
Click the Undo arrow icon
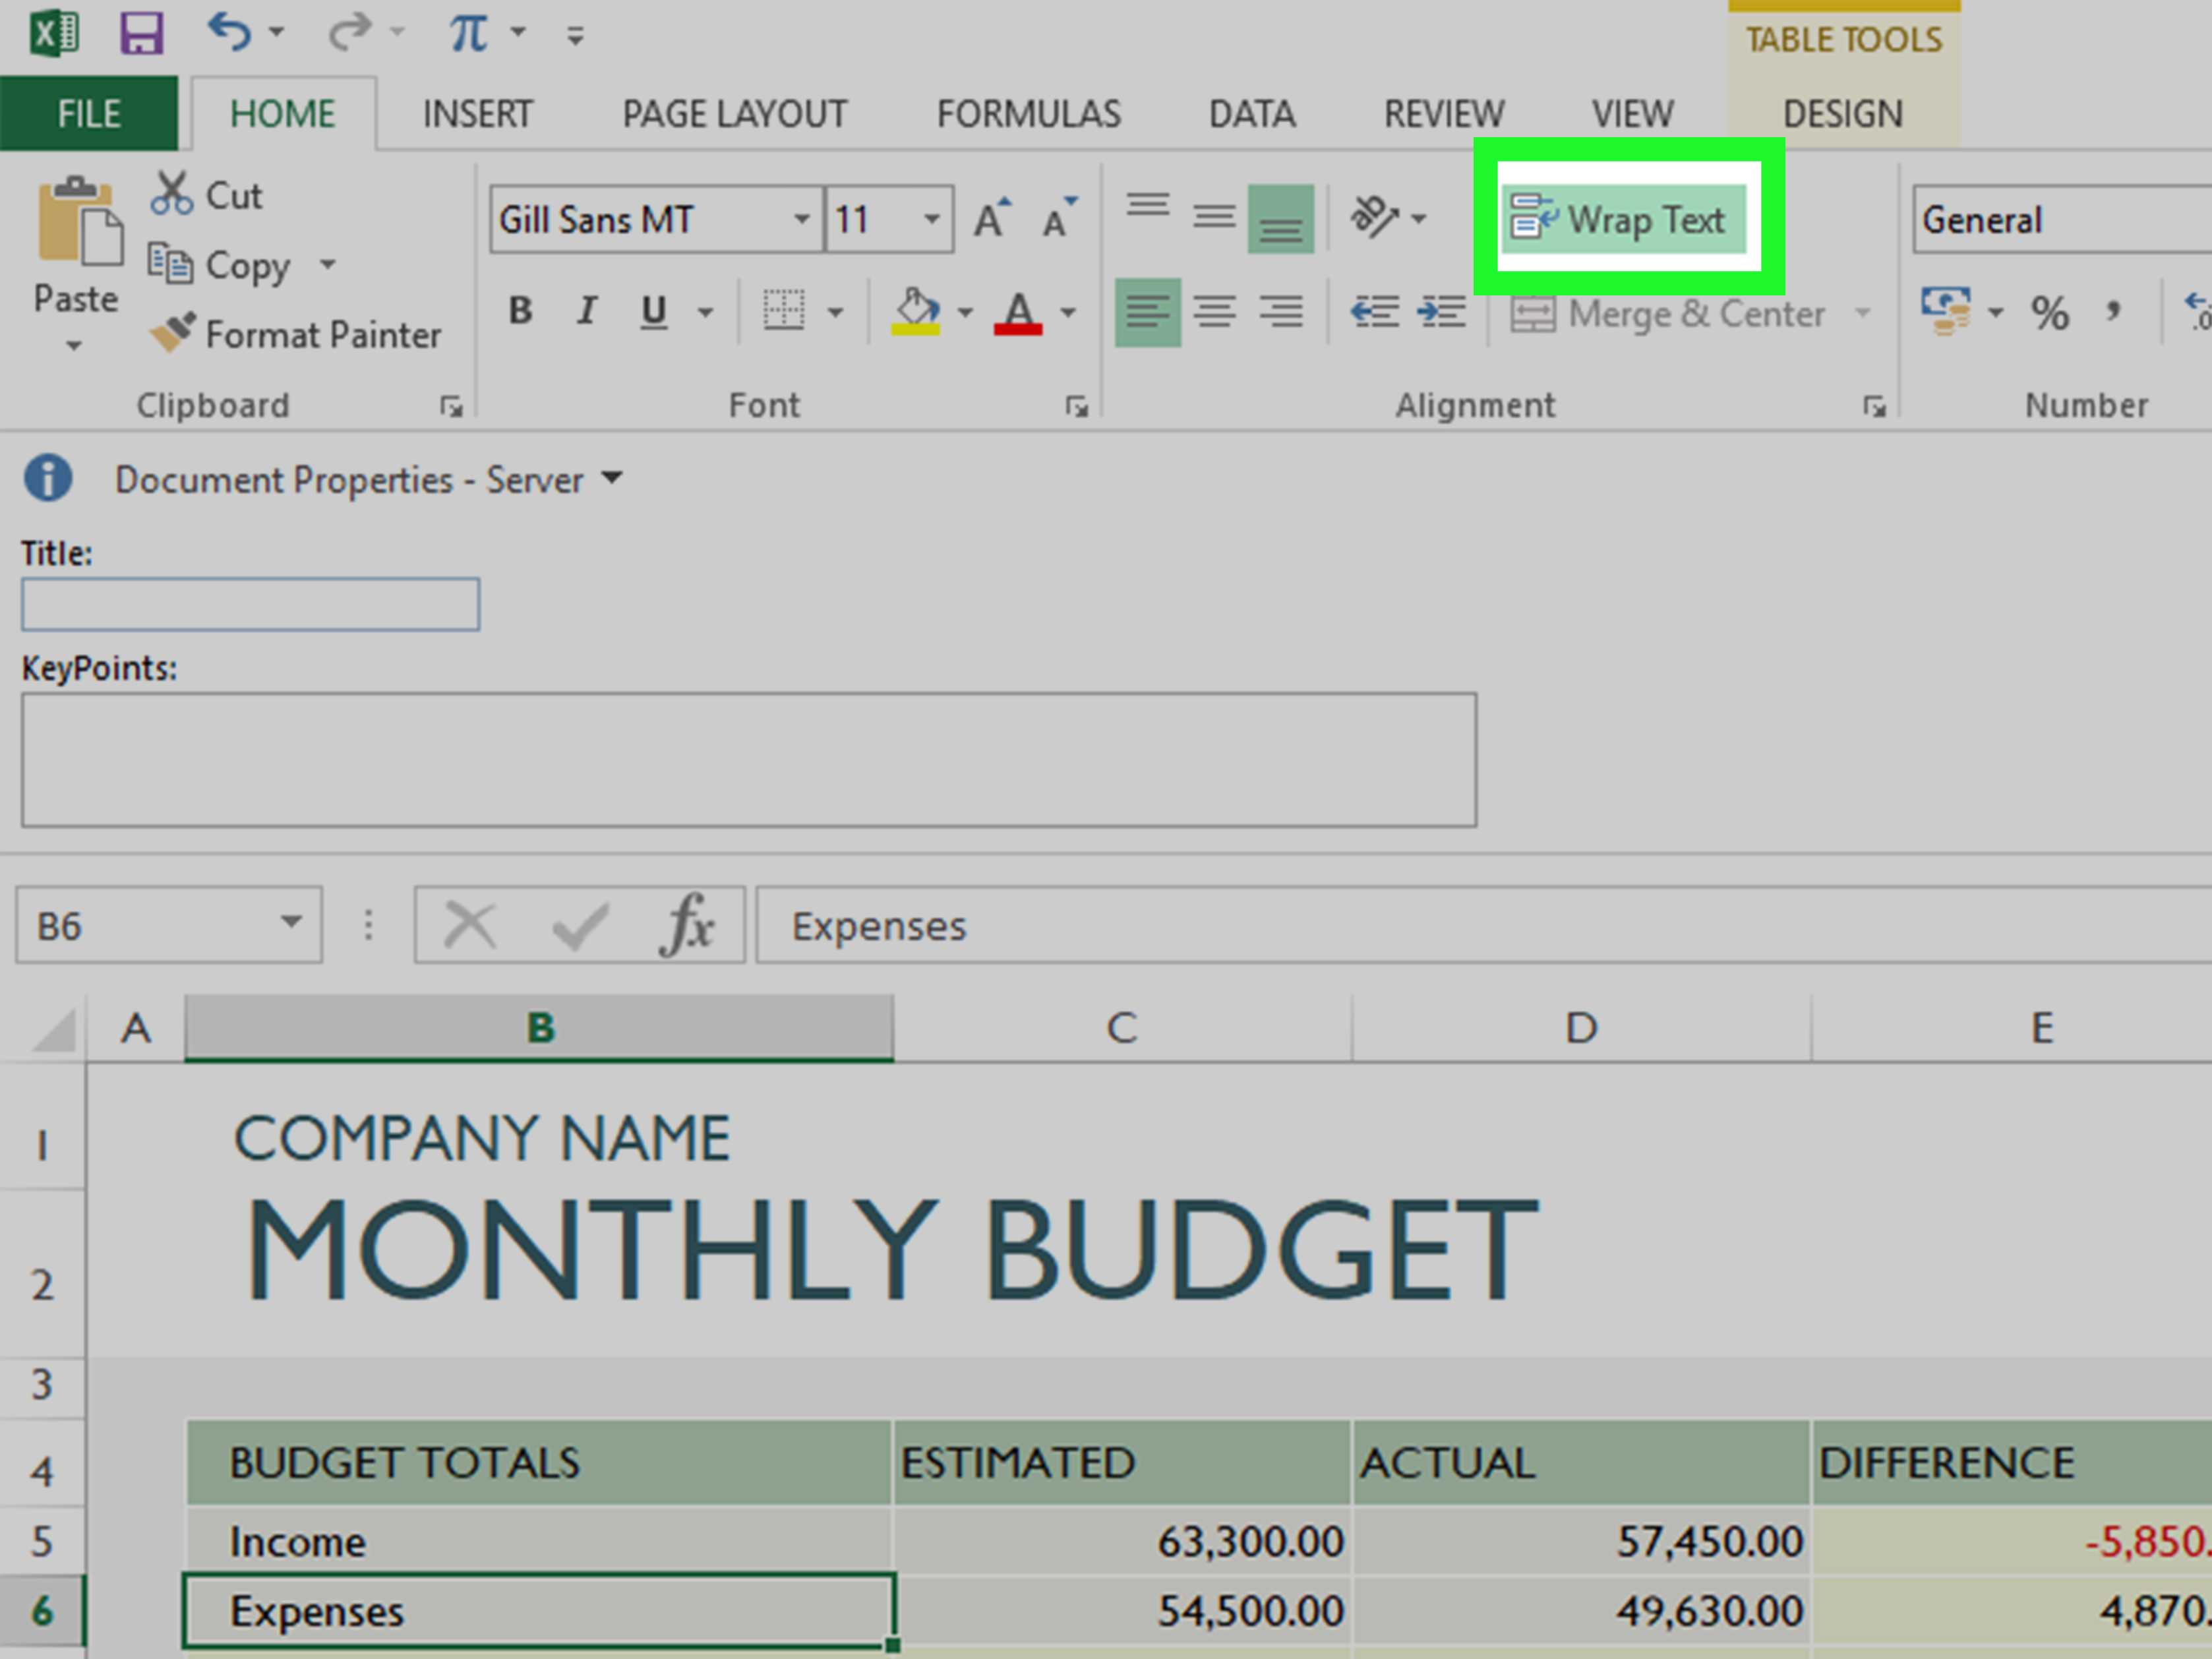(230, 32)
